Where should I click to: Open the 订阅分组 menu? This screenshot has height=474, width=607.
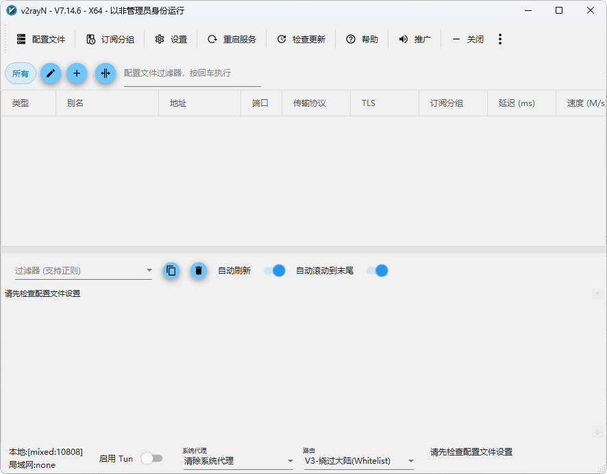point(110,39)
